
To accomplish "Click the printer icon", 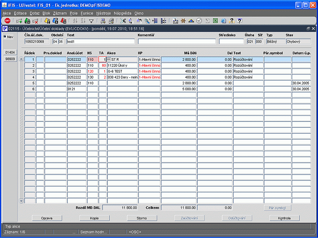I will click(x=103, y=21).
